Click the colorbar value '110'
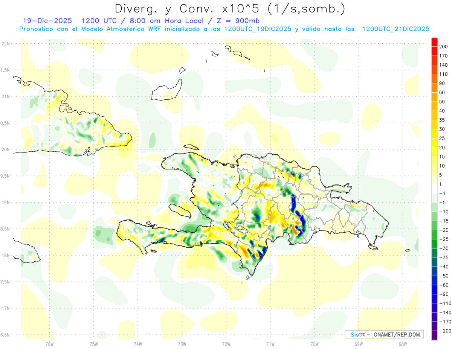This screenshot has width=452, height=349. tap(443, 74)
